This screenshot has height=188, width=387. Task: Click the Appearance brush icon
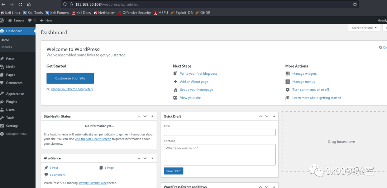click(2, 94)
